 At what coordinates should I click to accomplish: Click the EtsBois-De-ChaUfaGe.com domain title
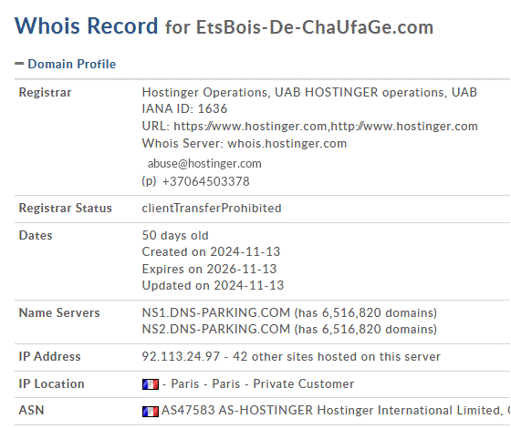[315, 27]
